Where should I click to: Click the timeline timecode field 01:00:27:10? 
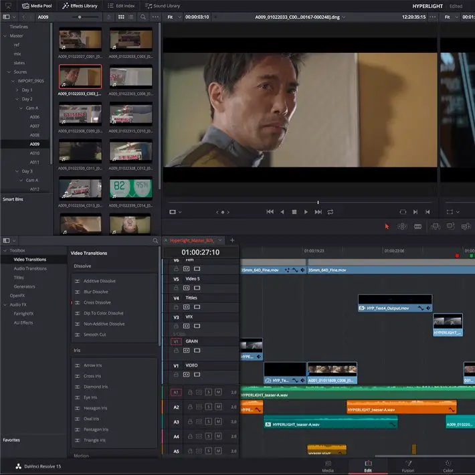(201, 252)
